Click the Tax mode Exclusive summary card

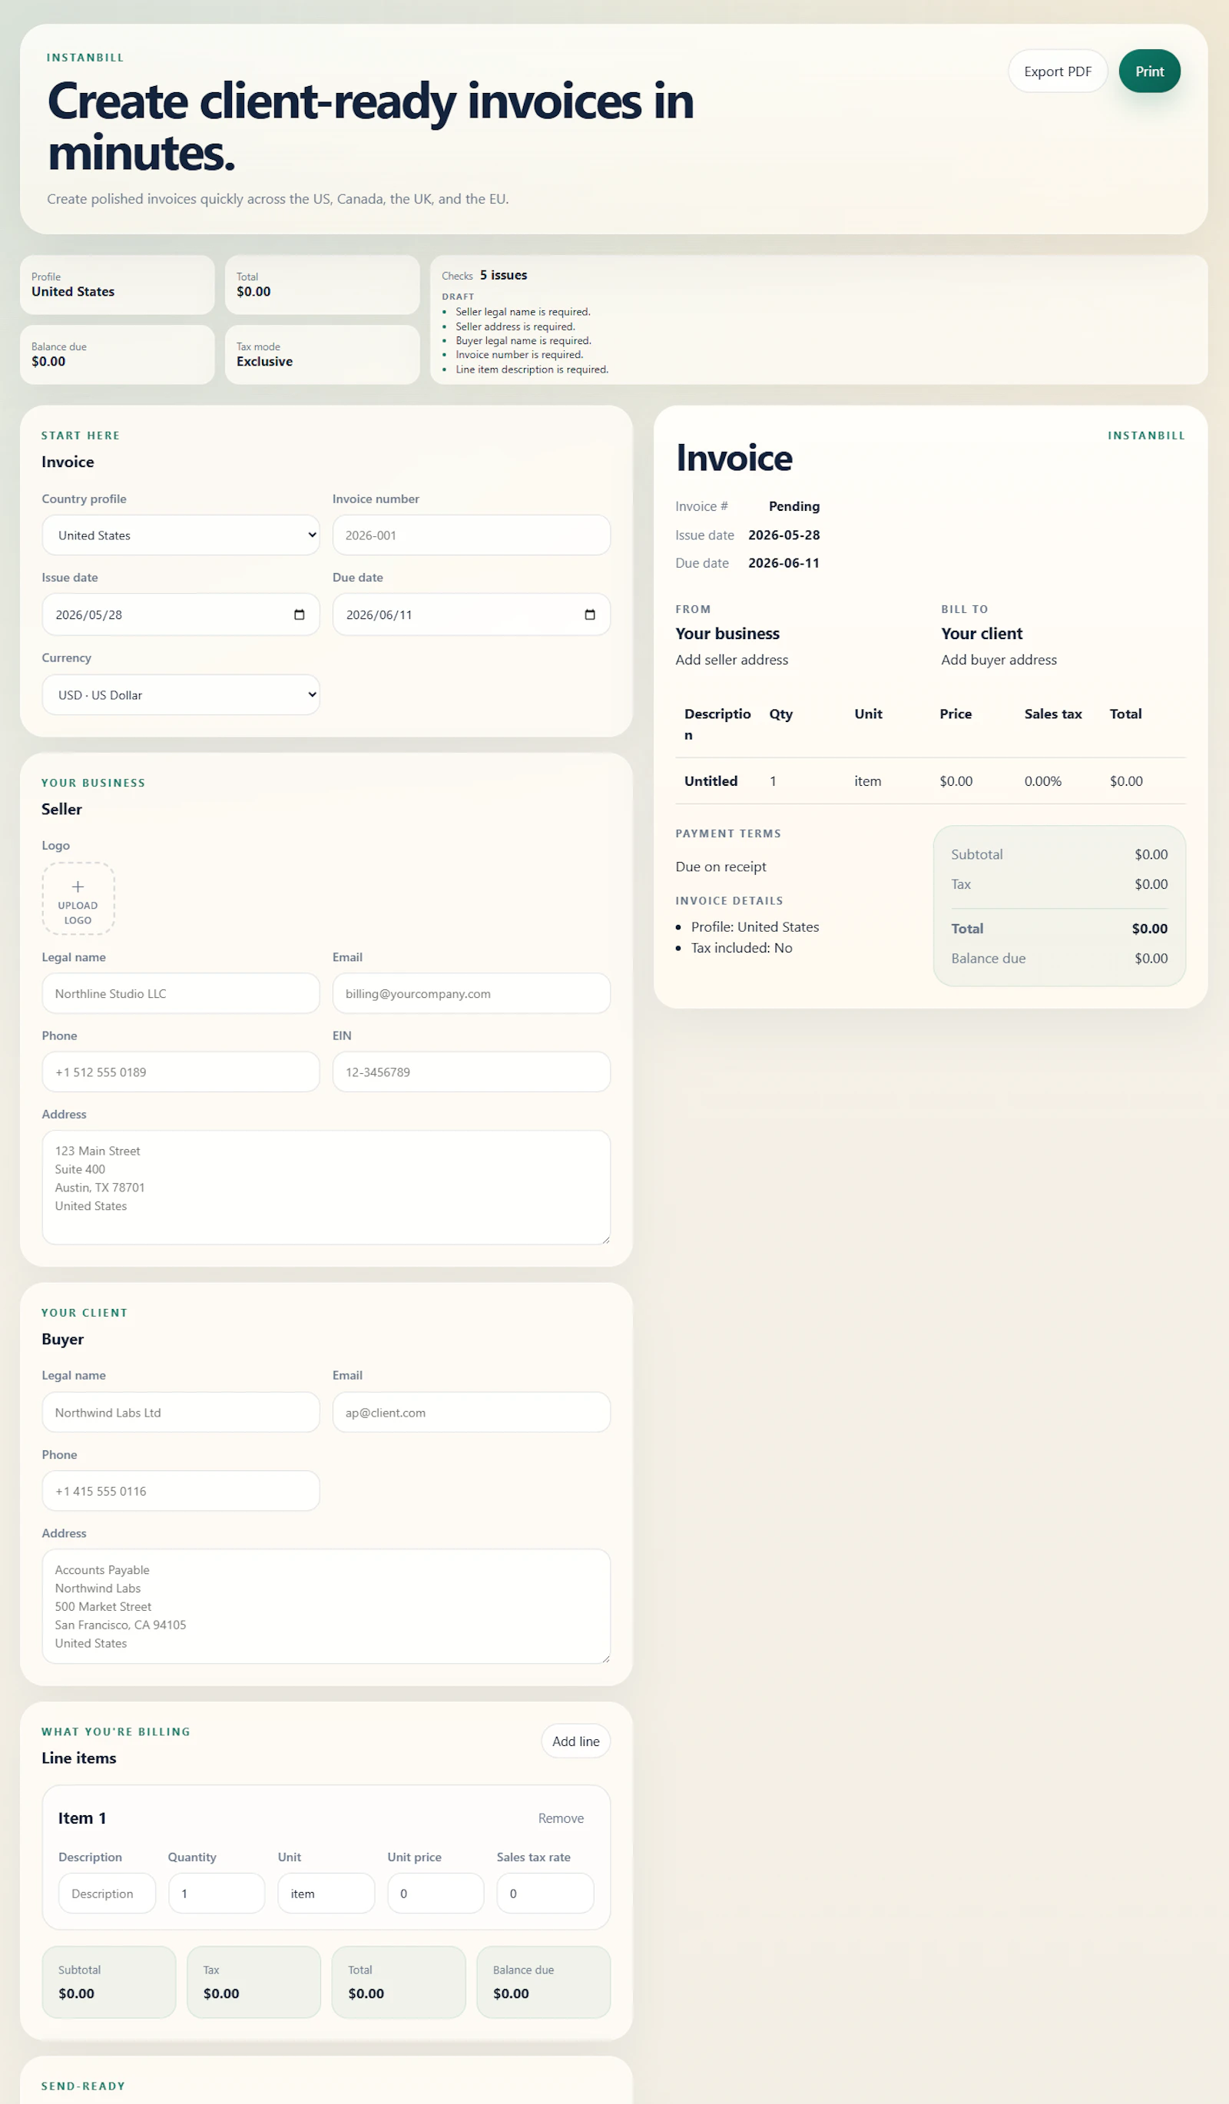pos(323,355)
